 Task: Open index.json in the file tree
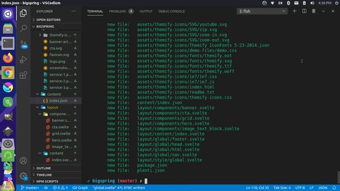click(x=56, y=101)
